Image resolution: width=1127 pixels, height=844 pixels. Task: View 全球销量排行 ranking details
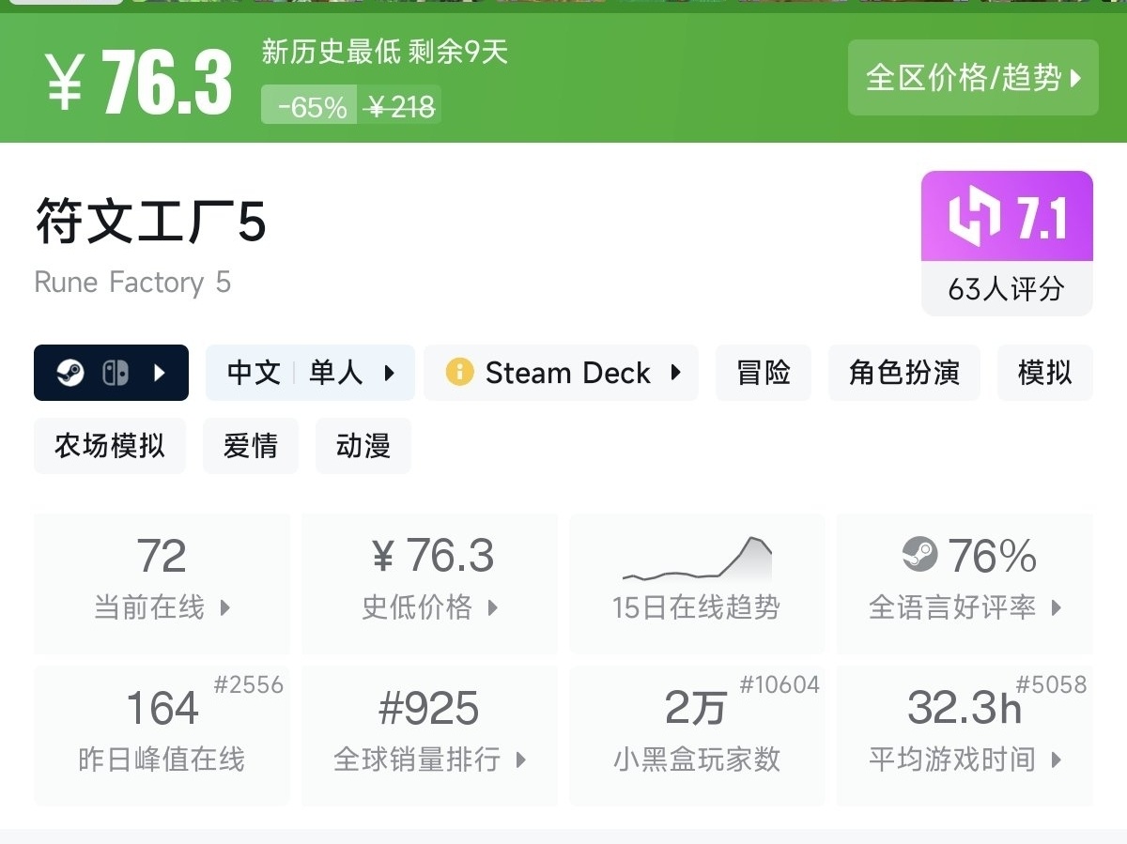click(429, 735)
